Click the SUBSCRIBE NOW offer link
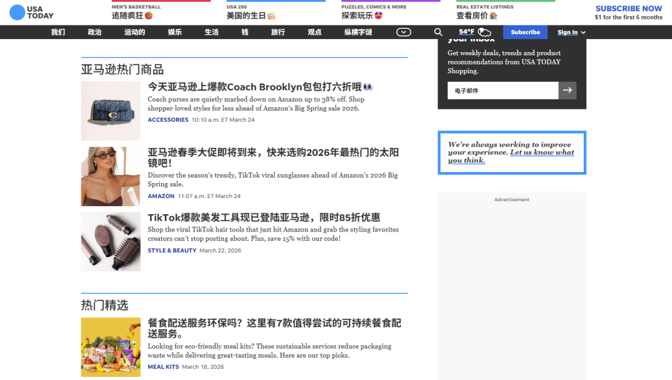The height and width of the screenshot is (380, 672). click(x=628, y=9)
